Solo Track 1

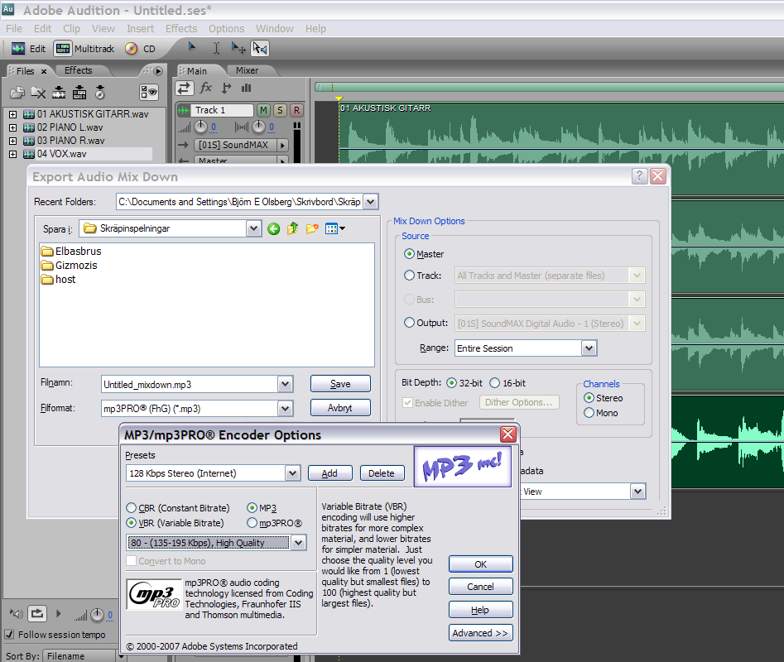point(280,110)
